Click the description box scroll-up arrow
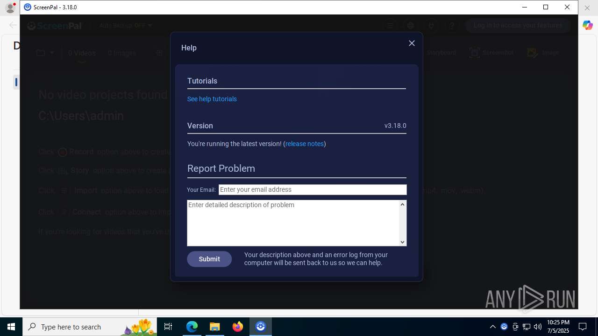This screenshot has height=336, width=598. point(403,204)
